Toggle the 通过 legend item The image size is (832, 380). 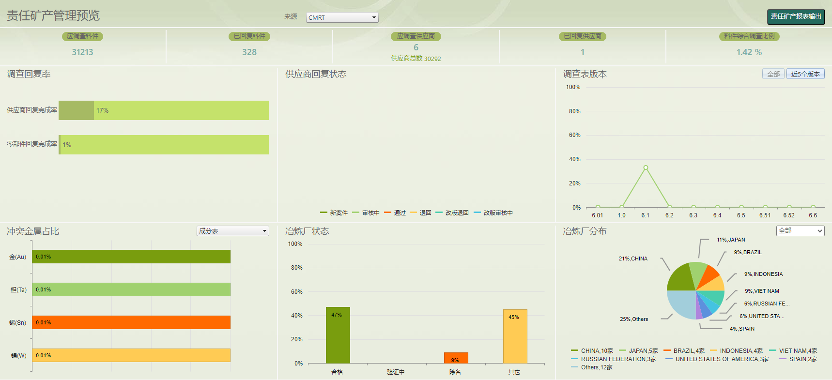click(395, 213)
